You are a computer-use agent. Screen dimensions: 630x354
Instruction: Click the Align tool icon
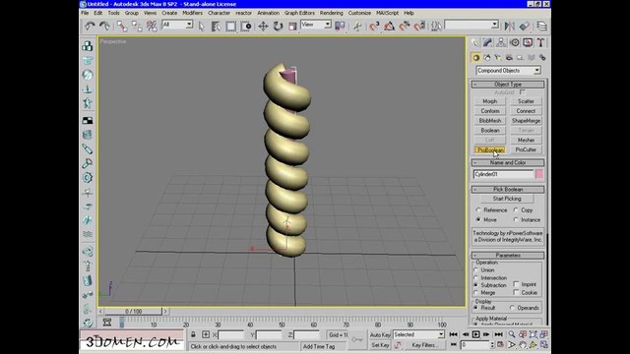[x=525, y=27]
